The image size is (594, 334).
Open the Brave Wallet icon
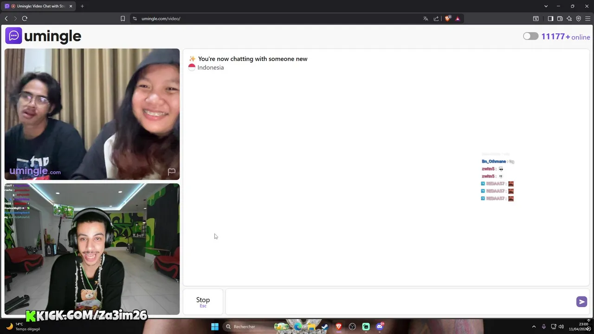(x=560, y=19)
